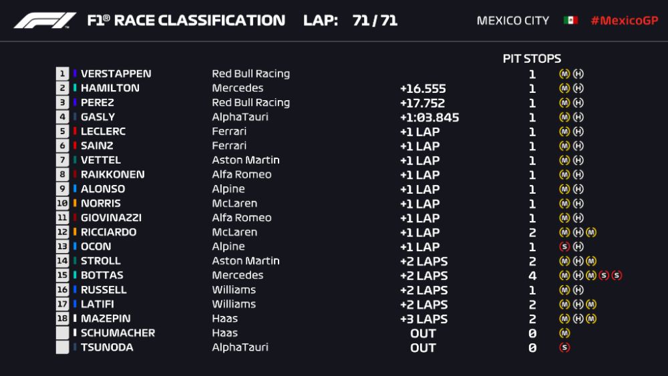This screenshot has width=668, height=376.
Task: Click the lap counter 71 / 71
Action: (x=375, y=21)
